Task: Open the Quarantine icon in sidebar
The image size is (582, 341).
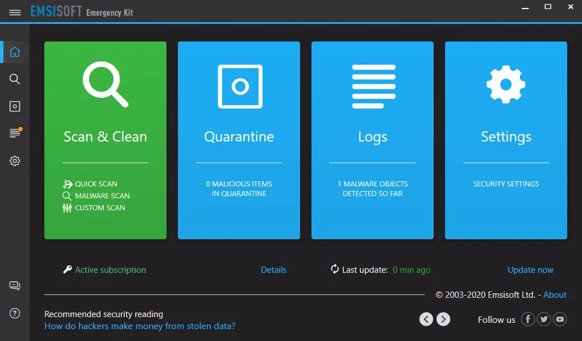Action: click(x=15, y=106)
